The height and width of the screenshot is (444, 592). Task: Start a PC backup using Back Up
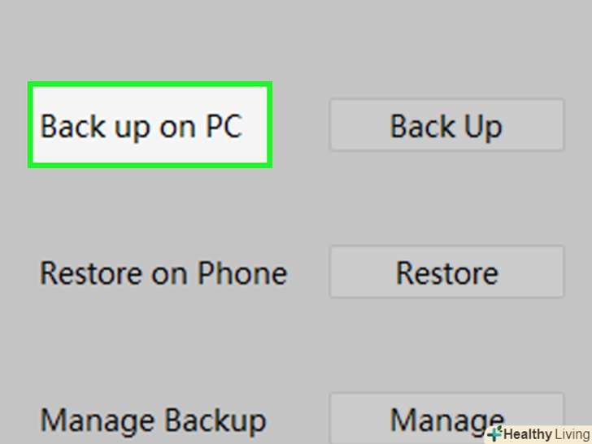click(446, 126)
